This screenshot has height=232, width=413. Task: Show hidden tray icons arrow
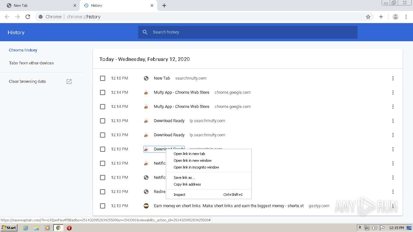pyautogui.click(x=360, y=228)
